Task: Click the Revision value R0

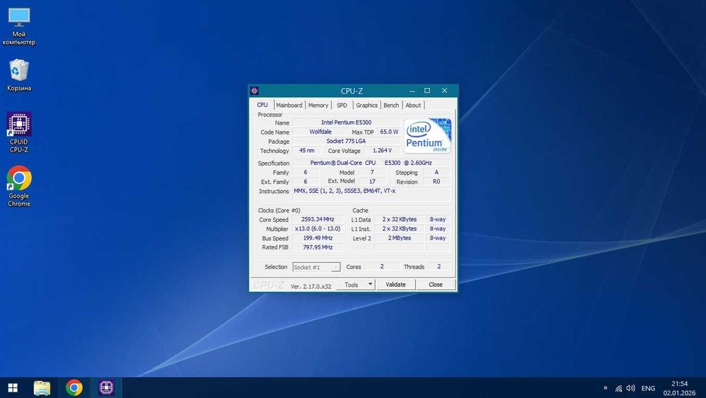Action: (436, 182)
